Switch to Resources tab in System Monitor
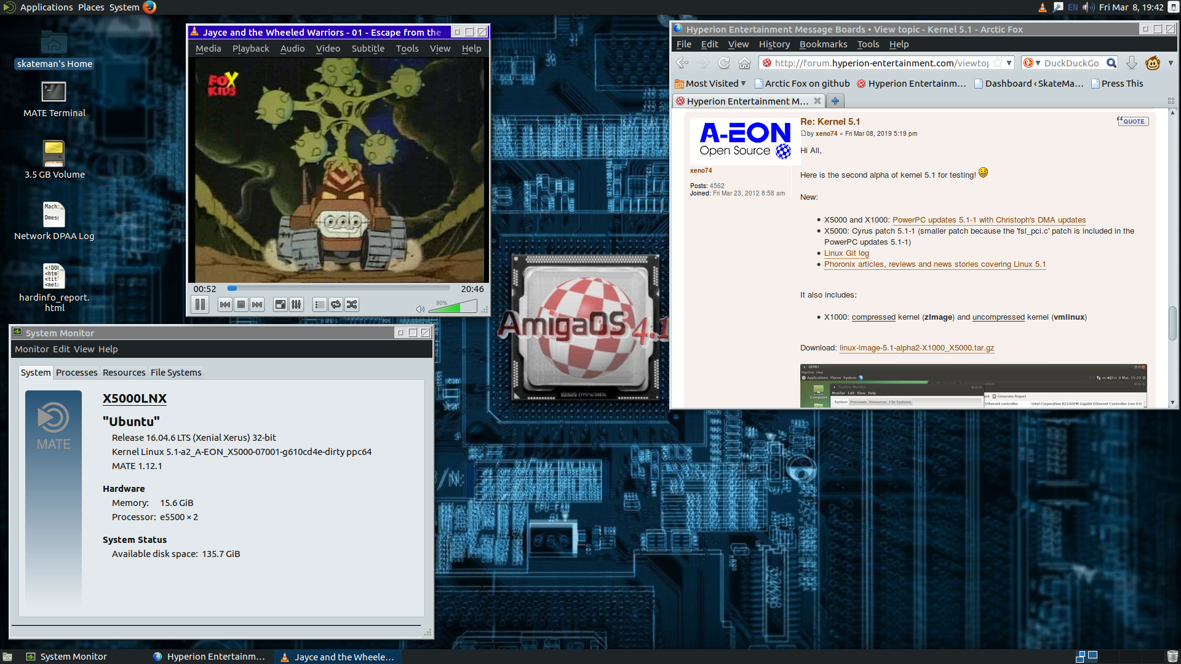Viewport: 1181px width, 664px height. click(x=124, y=373)
